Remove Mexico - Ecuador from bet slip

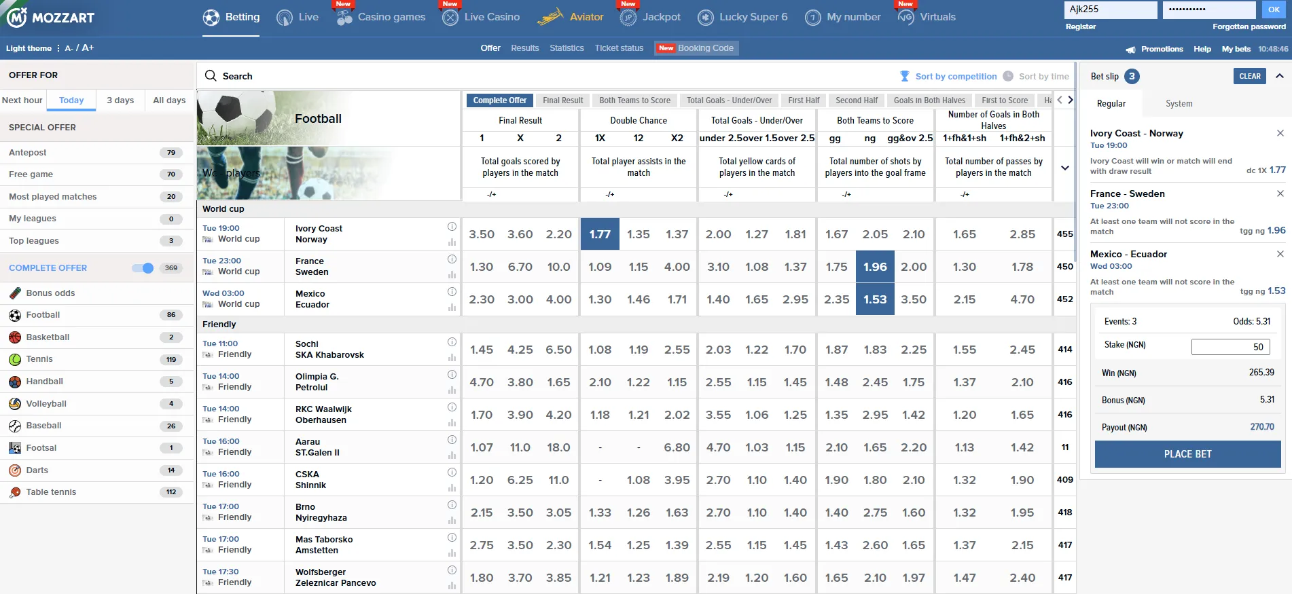tap(1280, 254)
